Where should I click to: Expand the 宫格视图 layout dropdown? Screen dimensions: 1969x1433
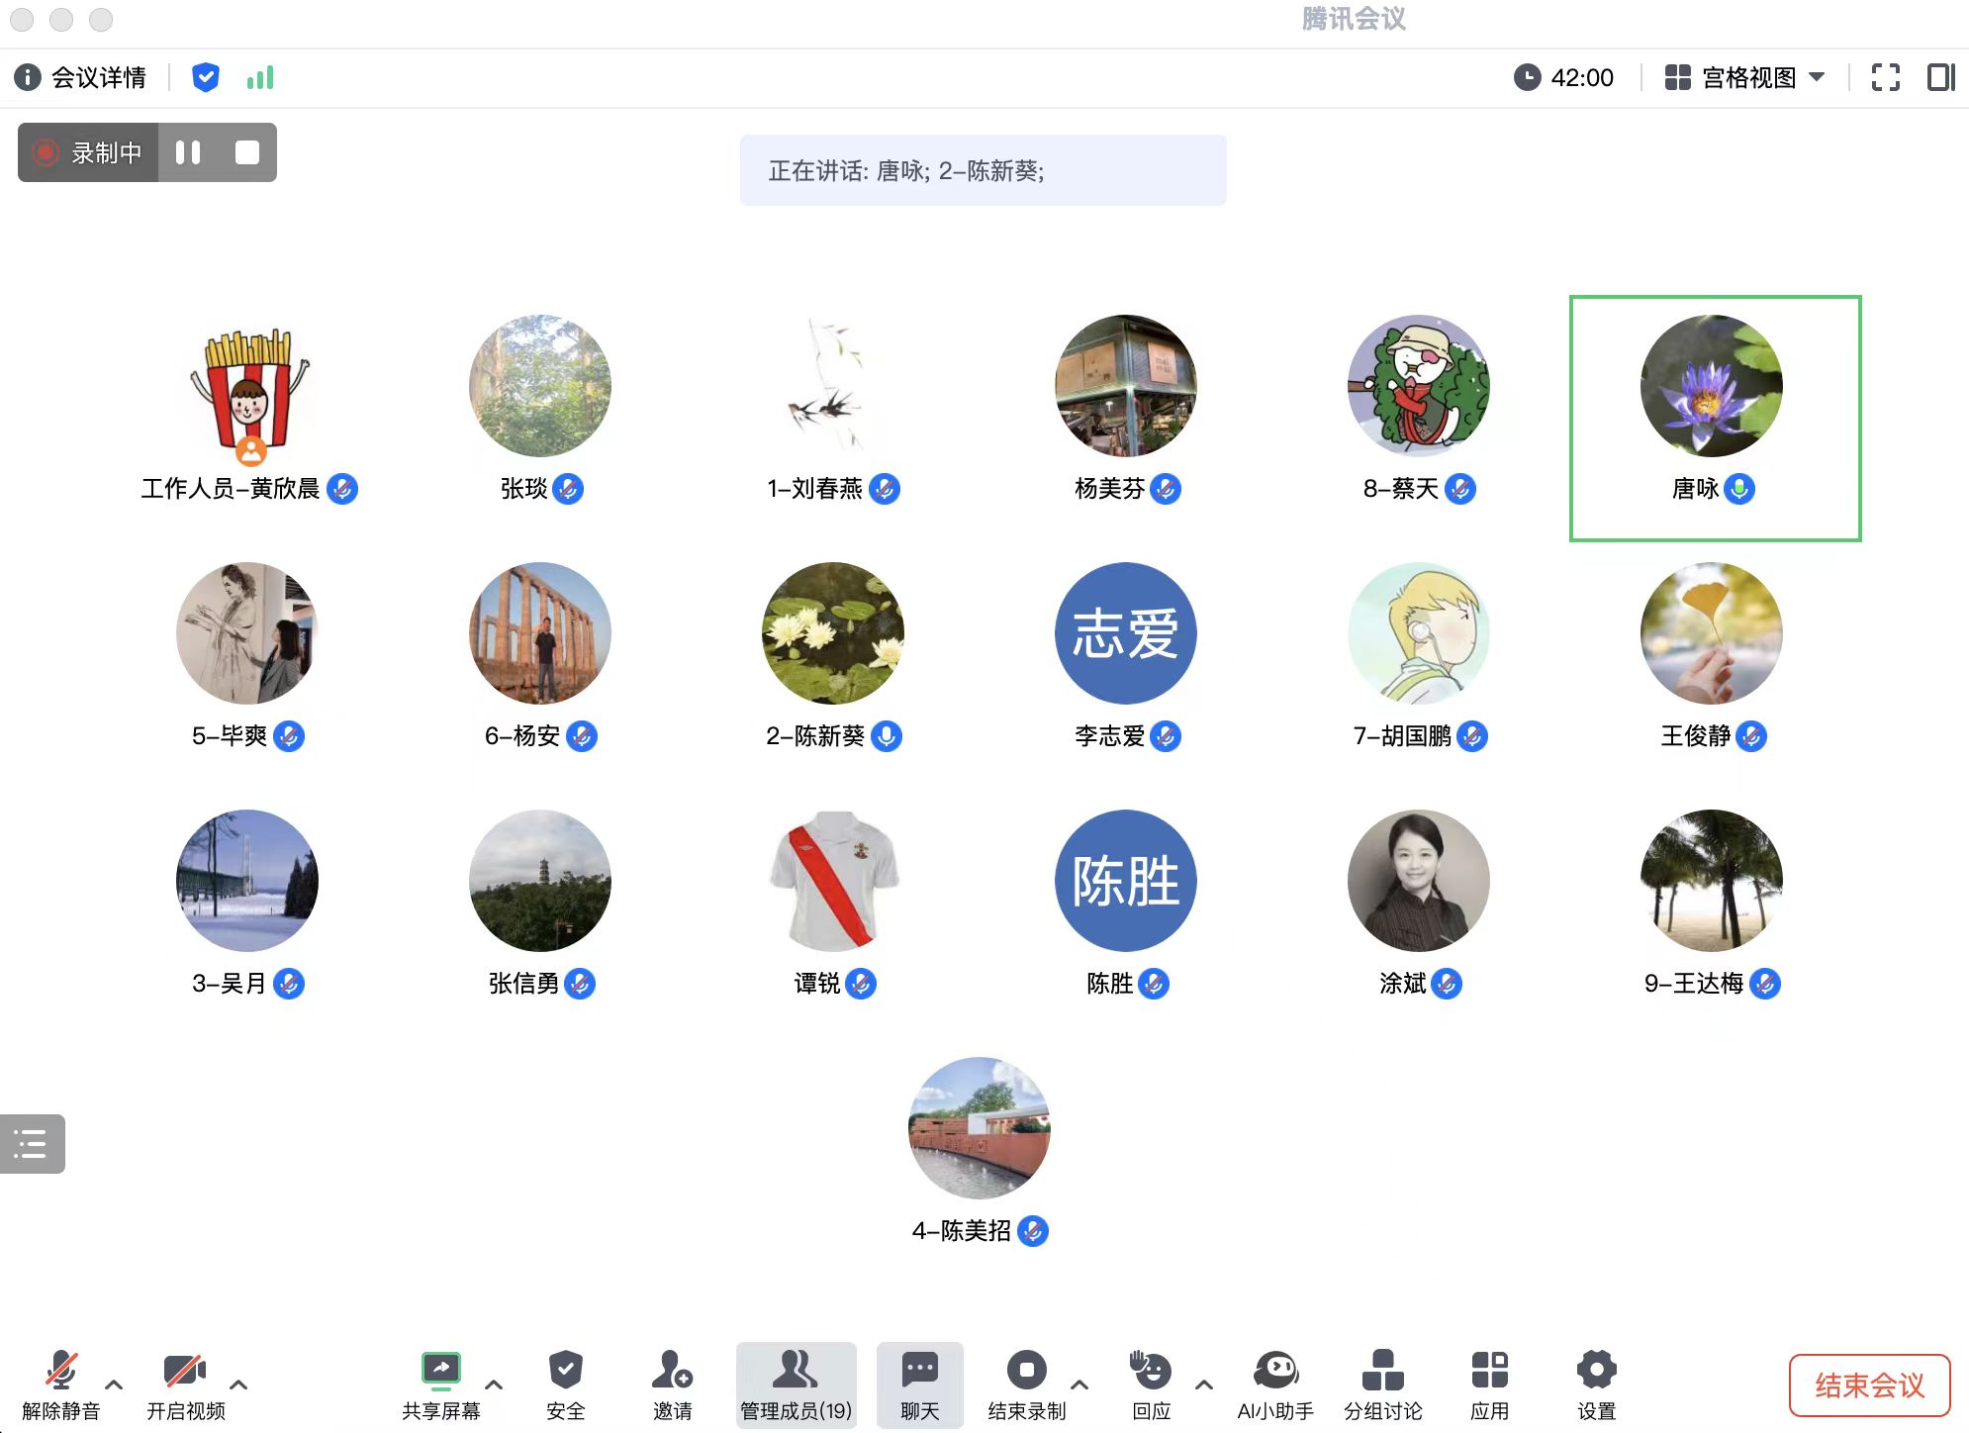[1746, 77]
